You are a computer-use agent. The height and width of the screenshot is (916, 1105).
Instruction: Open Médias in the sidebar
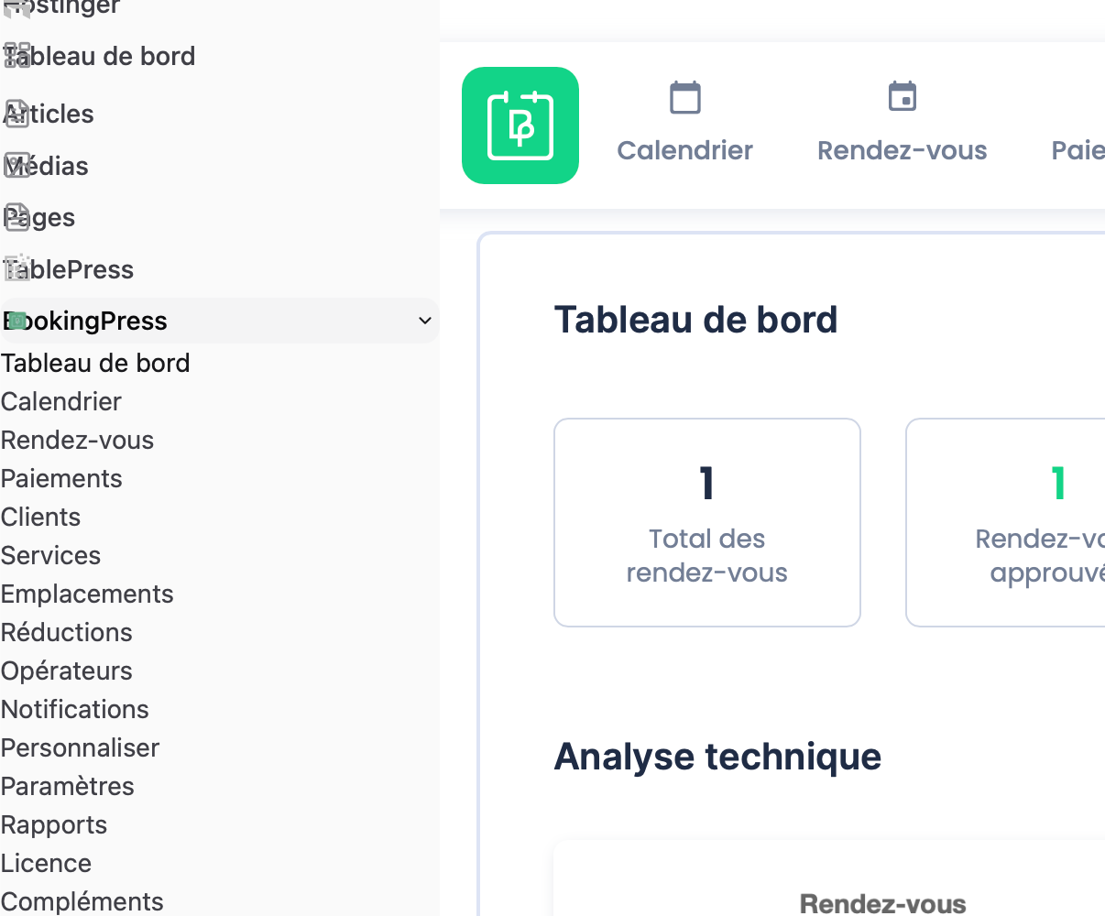click(x=46, y=166)
